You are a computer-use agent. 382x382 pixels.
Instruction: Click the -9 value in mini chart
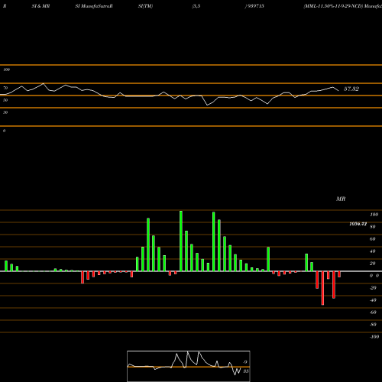[244, 362]
